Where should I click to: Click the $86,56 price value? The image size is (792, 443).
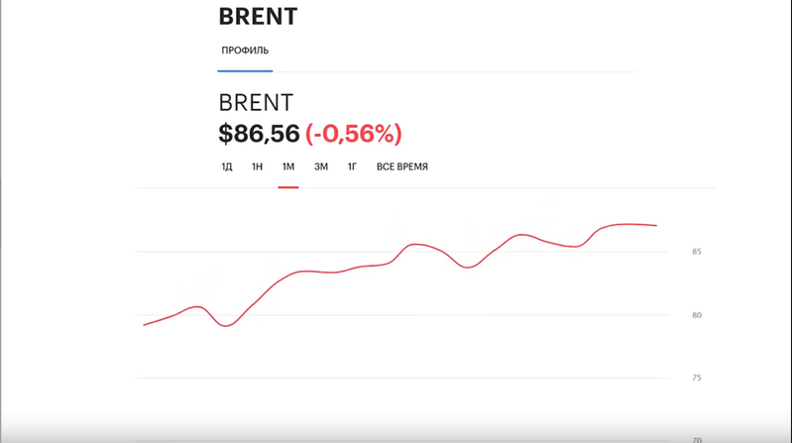259,134
